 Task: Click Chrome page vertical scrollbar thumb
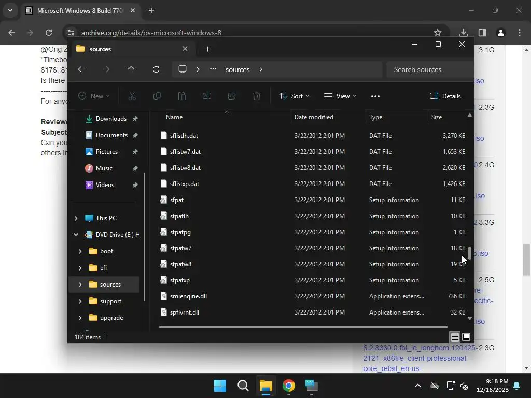526,259
